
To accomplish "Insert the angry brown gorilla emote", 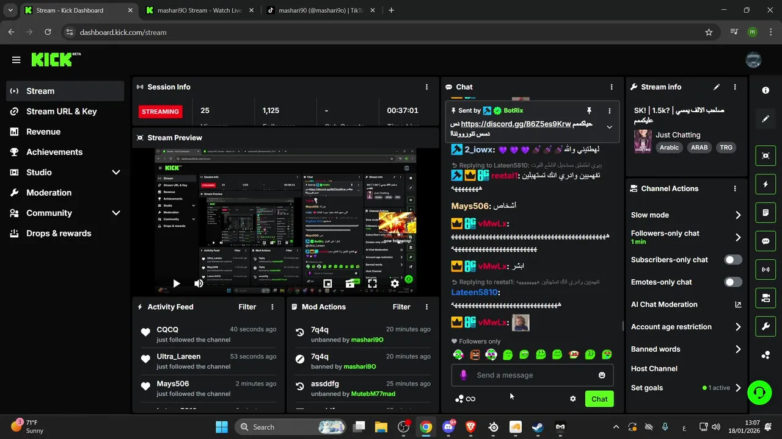I will (x=475, y=354).
